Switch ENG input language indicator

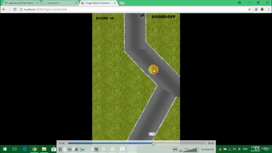click(245, 149)
